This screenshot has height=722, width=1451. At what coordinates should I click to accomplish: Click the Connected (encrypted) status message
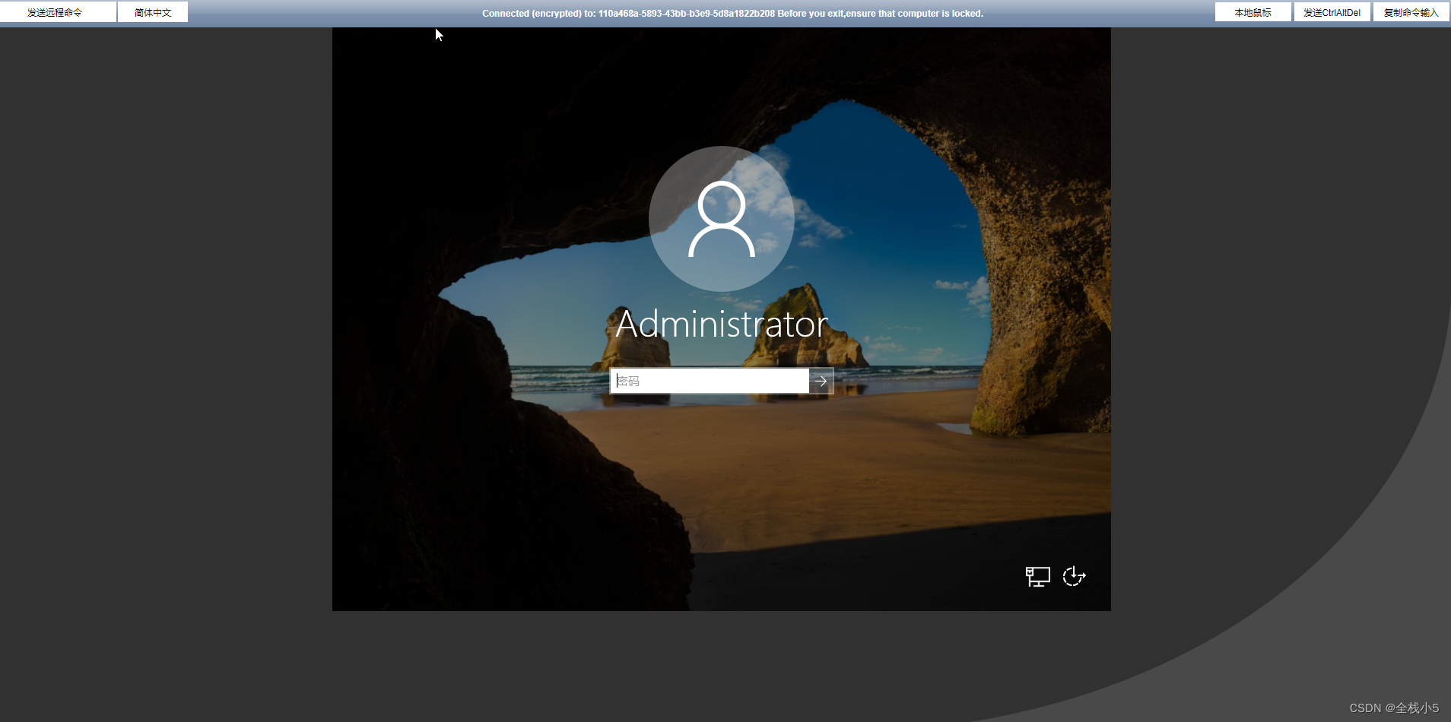click(732, 13)
